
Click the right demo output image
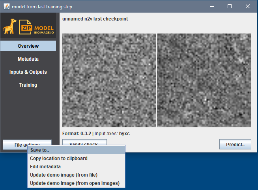[204, 80]
